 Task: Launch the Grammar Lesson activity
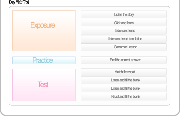pos(124,47)
